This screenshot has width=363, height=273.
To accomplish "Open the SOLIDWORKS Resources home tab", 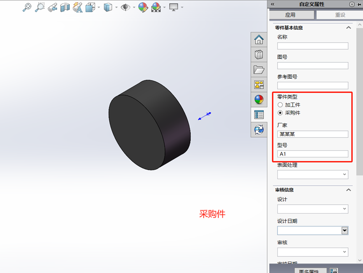I will [259, 39].
